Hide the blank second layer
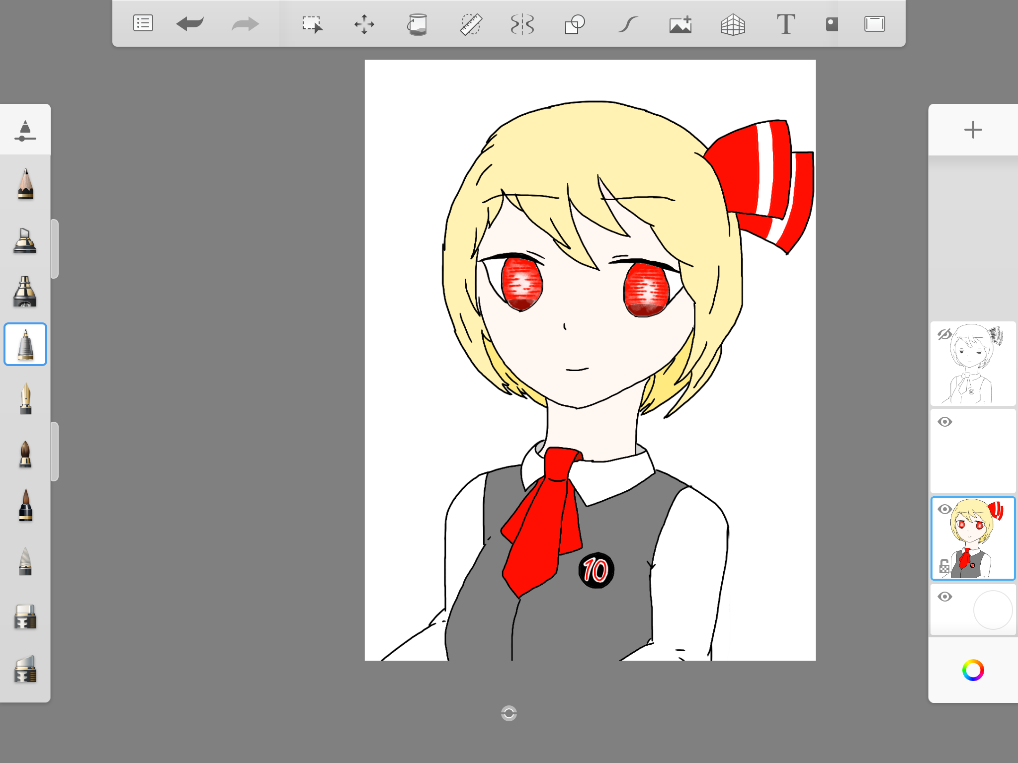Viewport: 1018px width, 763px height. 945,422
